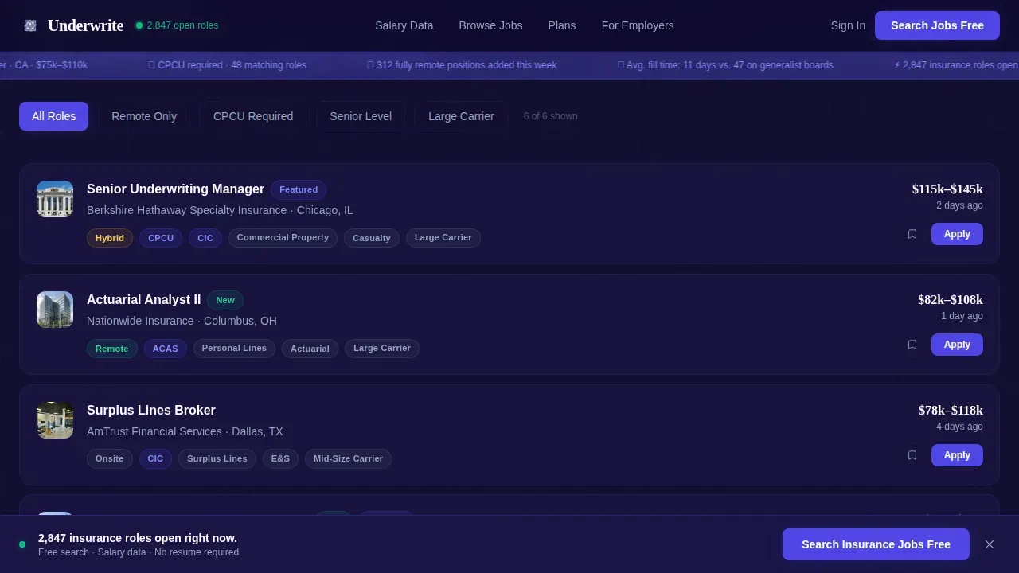Click the Underwrite brand name
The image size is (1019, 573).
click(85, 25)
